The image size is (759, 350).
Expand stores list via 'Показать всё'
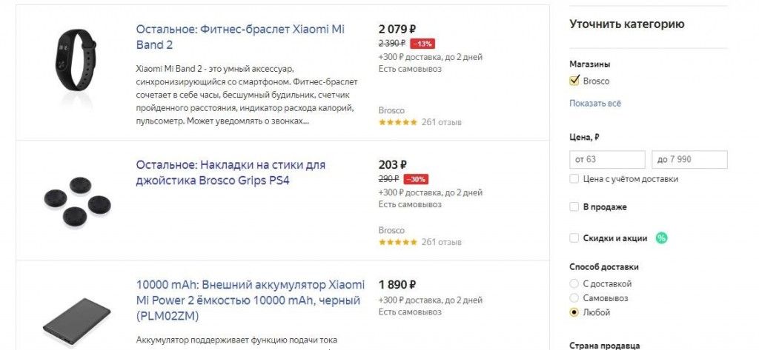595,103
